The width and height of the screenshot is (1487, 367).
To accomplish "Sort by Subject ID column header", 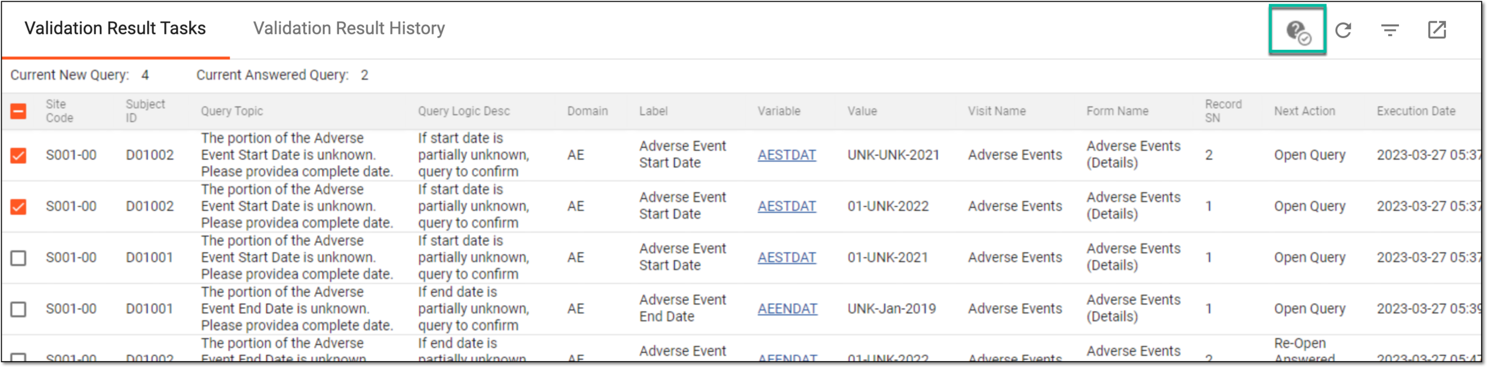I will pos(145,111).
